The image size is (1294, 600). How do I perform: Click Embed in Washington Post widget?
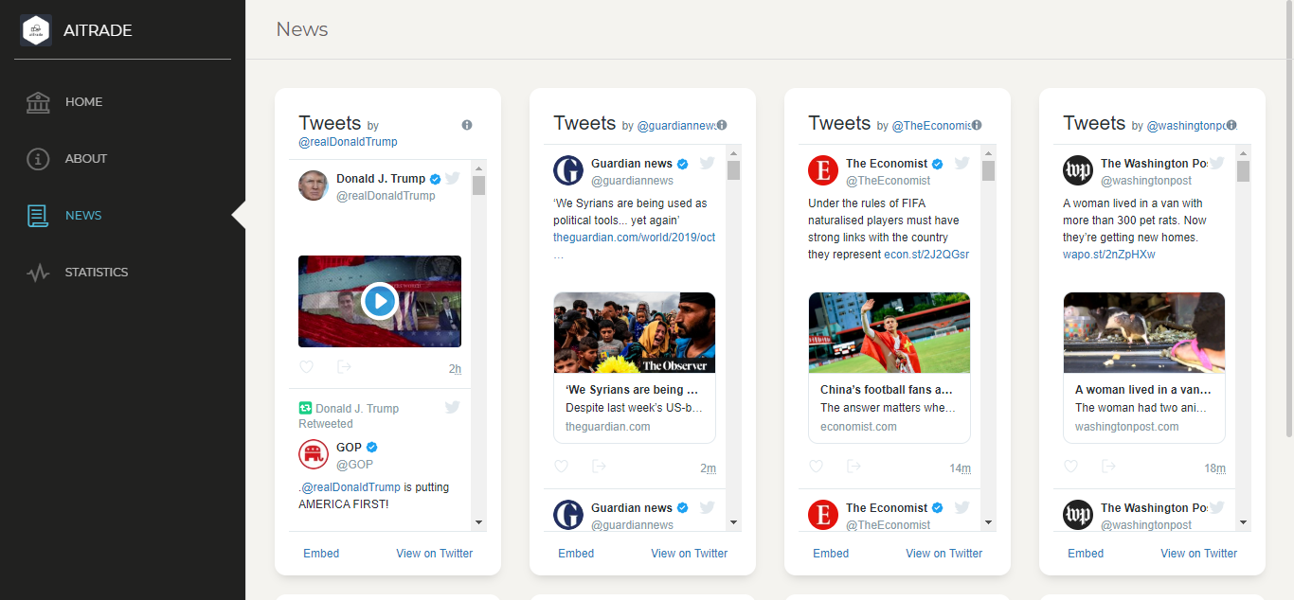pos(1086,554)
